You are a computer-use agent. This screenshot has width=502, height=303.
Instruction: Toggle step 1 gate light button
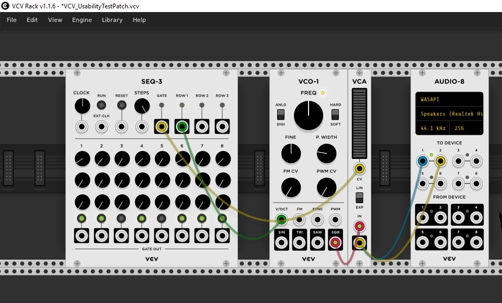point(82,218)
